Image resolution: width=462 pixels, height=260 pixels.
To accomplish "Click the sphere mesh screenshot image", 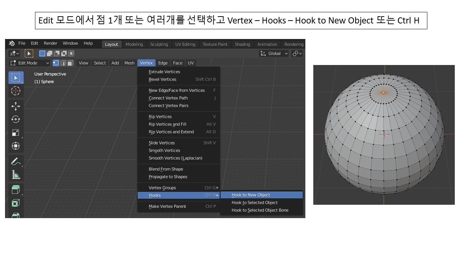I will click(x=384, y=135).
